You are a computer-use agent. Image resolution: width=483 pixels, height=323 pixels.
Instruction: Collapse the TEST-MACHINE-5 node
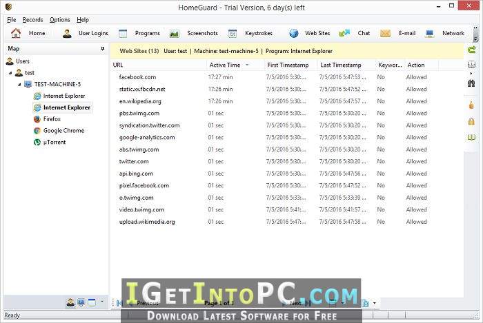tap(19, 85)
